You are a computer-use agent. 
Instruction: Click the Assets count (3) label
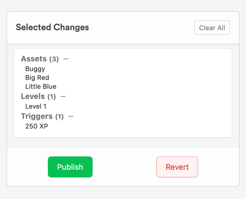[54, 59]
